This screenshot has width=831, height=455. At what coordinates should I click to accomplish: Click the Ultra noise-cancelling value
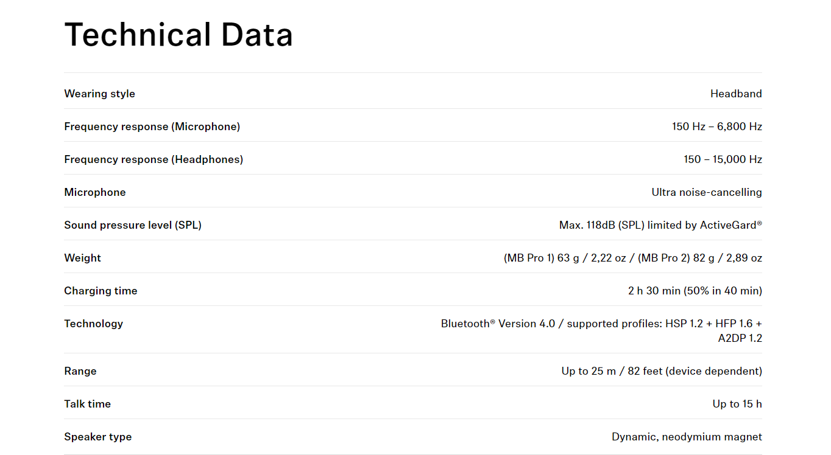pos(706,192)
